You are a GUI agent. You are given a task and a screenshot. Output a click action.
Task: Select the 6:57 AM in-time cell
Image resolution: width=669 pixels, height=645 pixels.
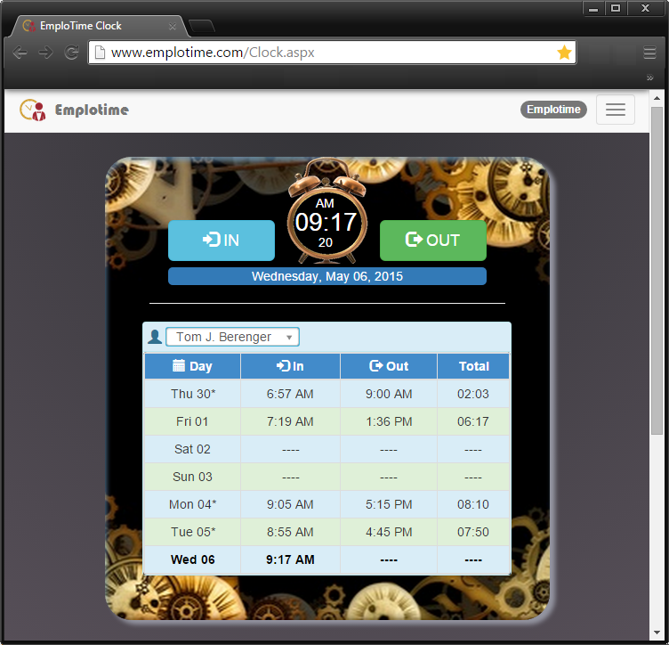[290, 394]
